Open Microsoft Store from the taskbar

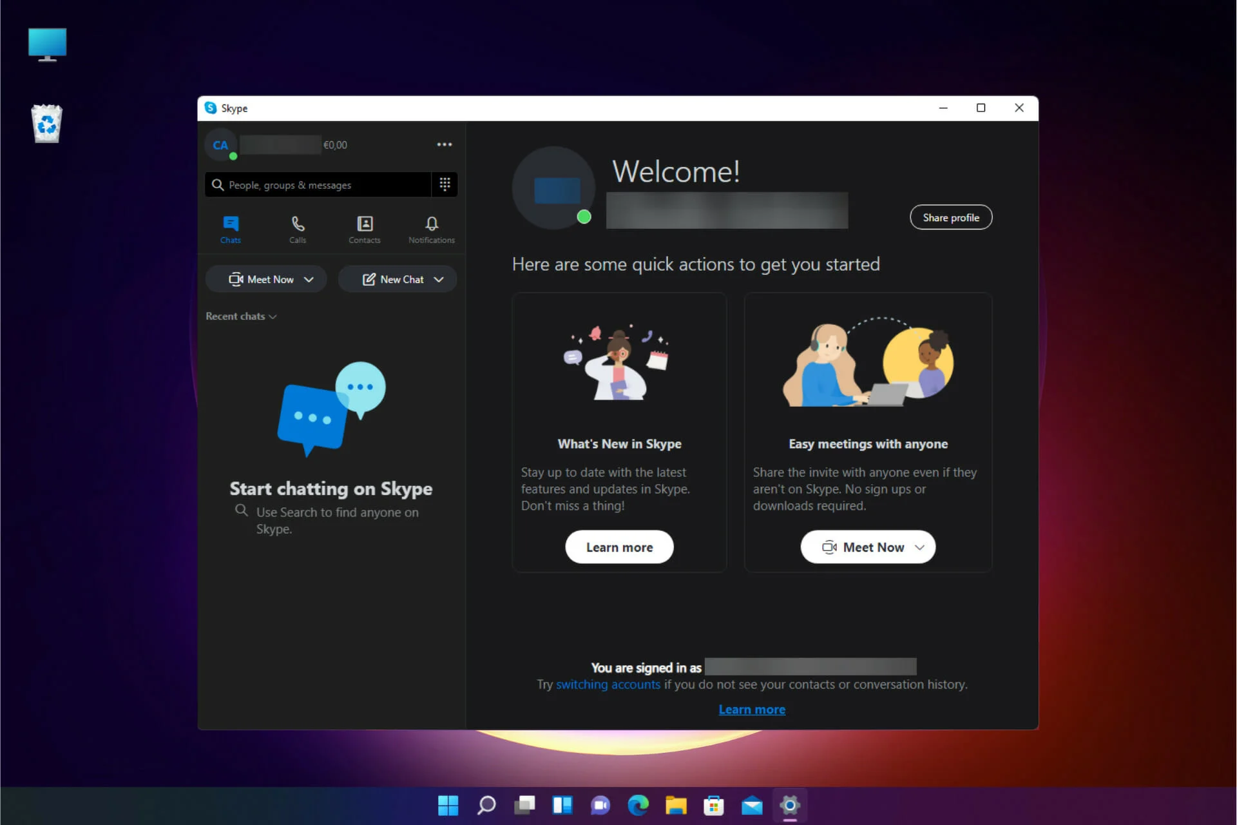click(714, 805)
